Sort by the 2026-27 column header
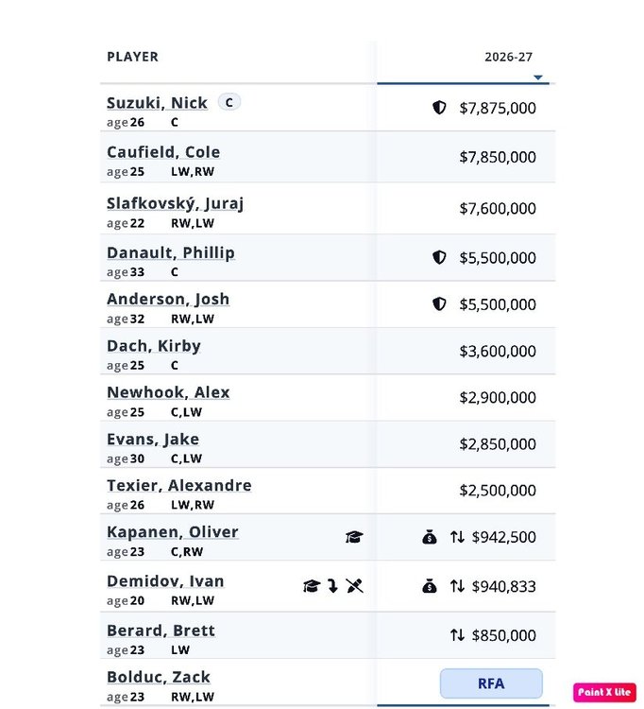This screenshot has height=709, width=644. point(509,57)
